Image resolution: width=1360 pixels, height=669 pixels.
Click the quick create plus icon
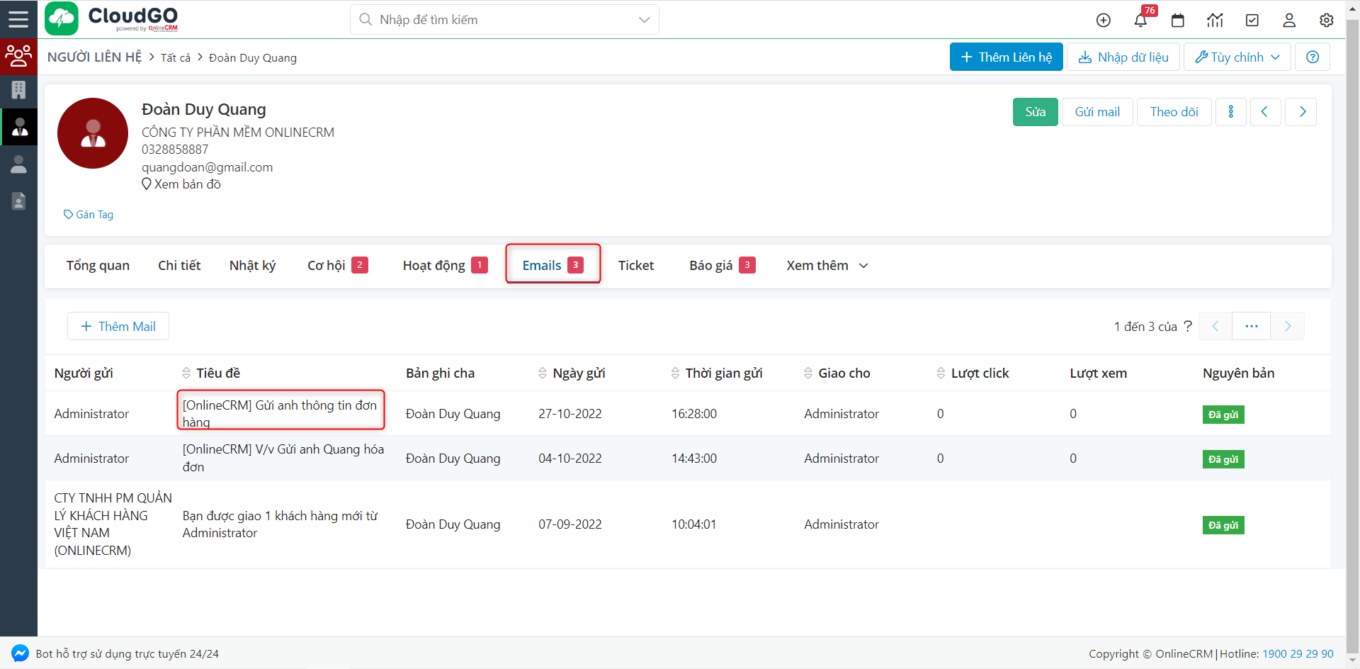click(x=1103, y=21)
